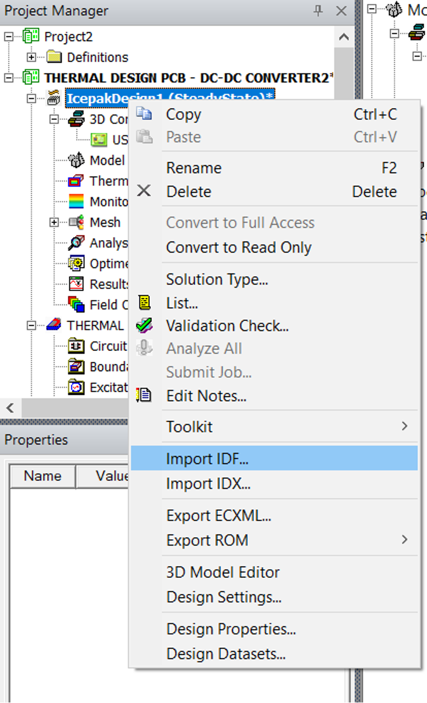Click the Monitor node rainbow icon
This screenshot has height=703, width=427.
(x=77, y=202)
